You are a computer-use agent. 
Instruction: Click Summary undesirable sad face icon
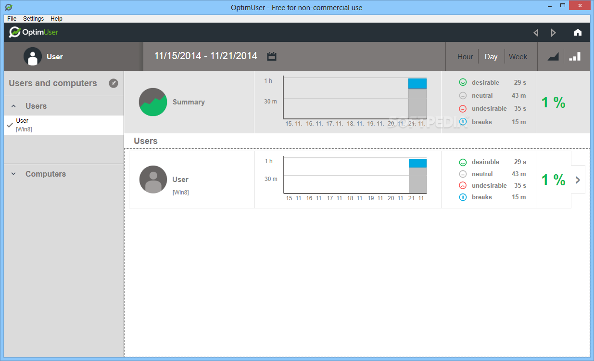pyautogui.click(x=463, y=108)
